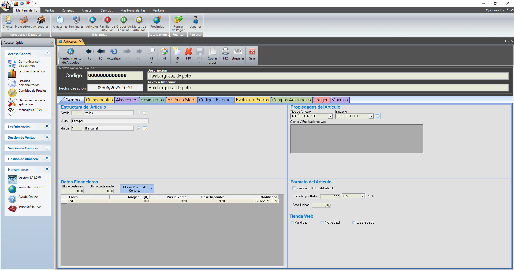The height and width of the screenshot is (270, 514).
Task: Select the PVP1 tarifa row
Action: click(170, 201)
